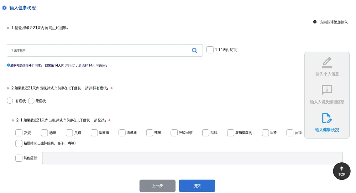The width and height of the screenshot is (356, 193).
Task: Click the country search magnifier icon
Action: pos(194,50)
